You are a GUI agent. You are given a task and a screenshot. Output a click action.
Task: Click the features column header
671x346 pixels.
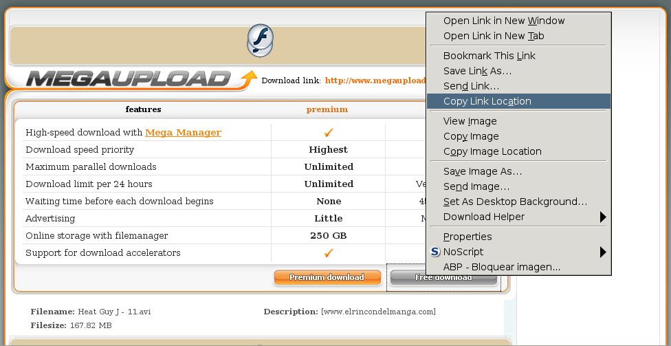coord(144,109)
